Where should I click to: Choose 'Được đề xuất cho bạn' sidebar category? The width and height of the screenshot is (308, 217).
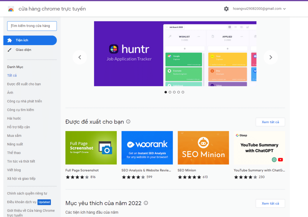click(24, 84)
